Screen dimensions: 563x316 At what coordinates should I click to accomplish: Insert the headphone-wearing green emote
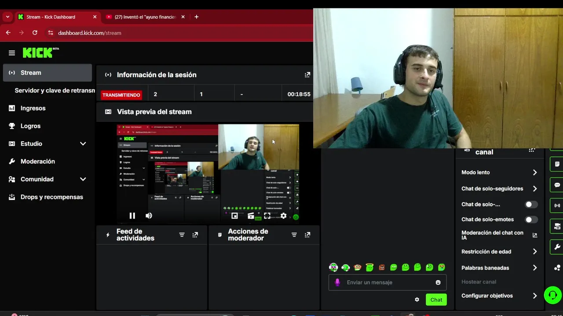tap(346, 267)
